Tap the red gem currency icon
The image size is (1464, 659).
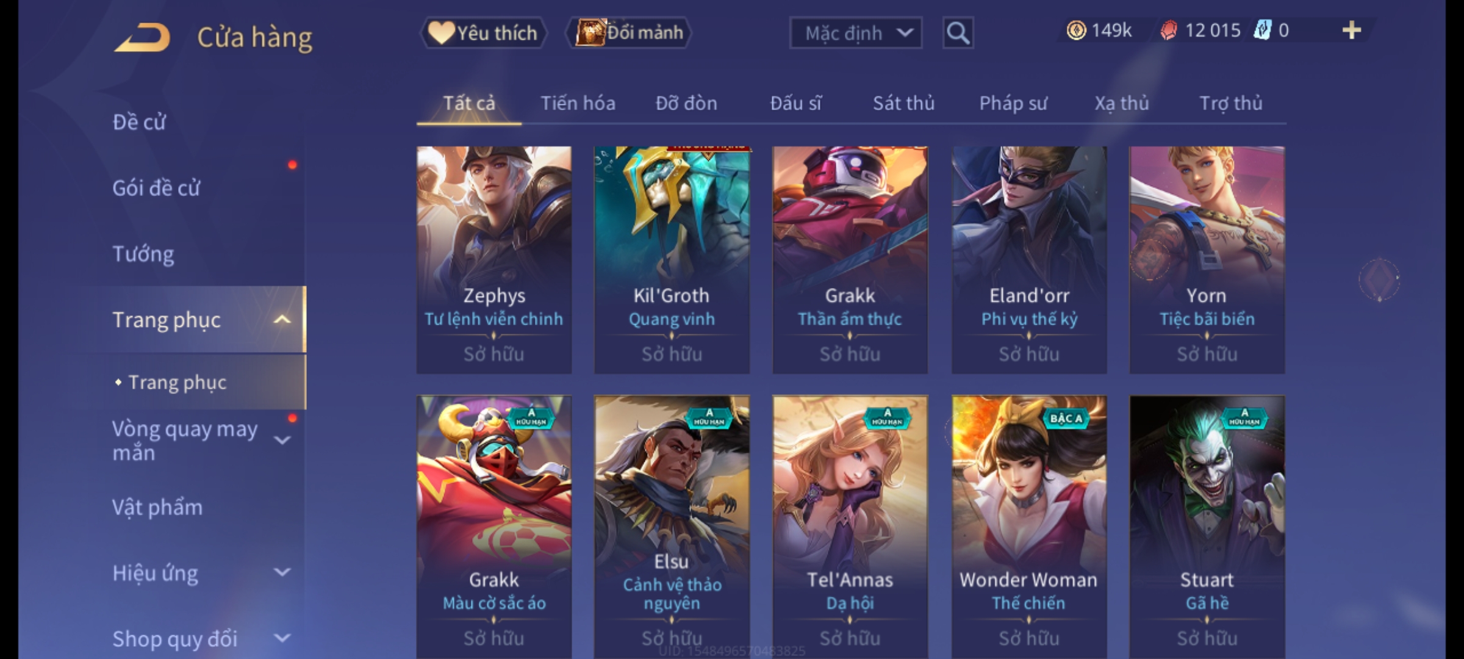click(1169, 31)
